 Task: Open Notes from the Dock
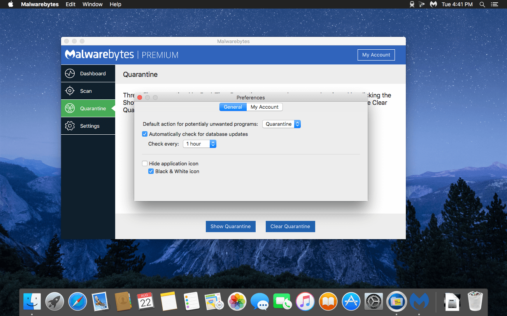point(168,301)
